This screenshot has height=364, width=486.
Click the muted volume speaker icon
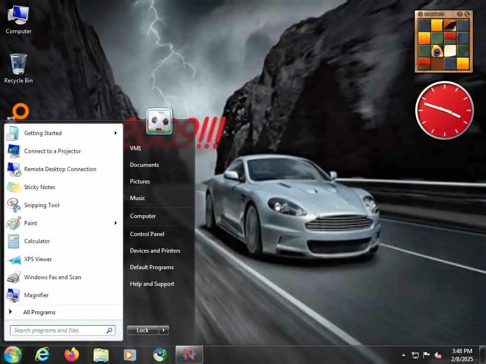pos(438,355)
